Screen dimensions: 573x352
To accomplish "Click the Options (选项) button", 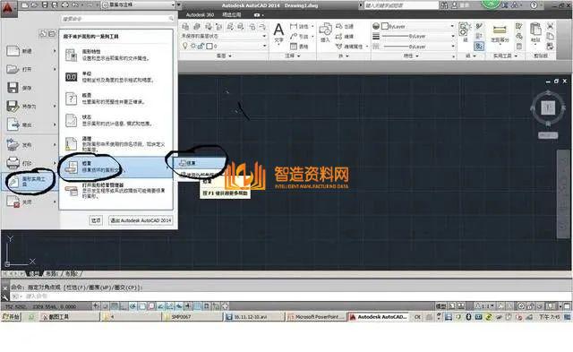I will (x=96, y=220).
